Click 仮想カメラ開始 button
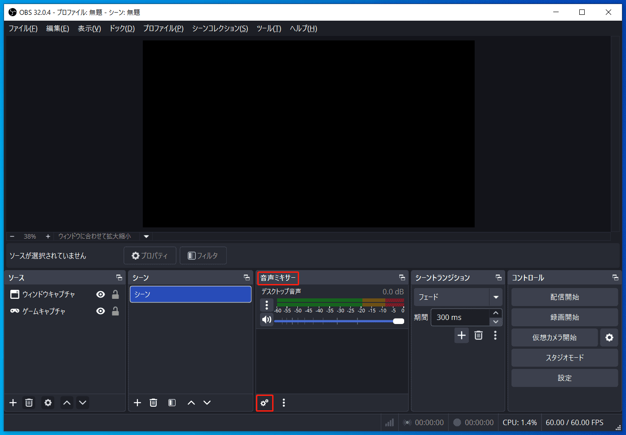Viewport: 626px width, 435px height. (555, 337)
